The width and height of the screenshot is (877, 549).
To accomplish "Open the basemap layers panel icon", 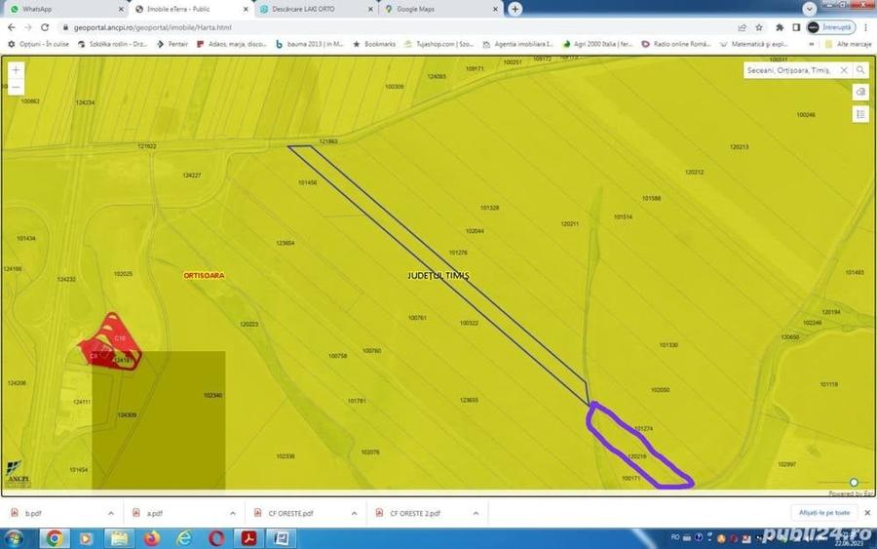I will point(860,92).
